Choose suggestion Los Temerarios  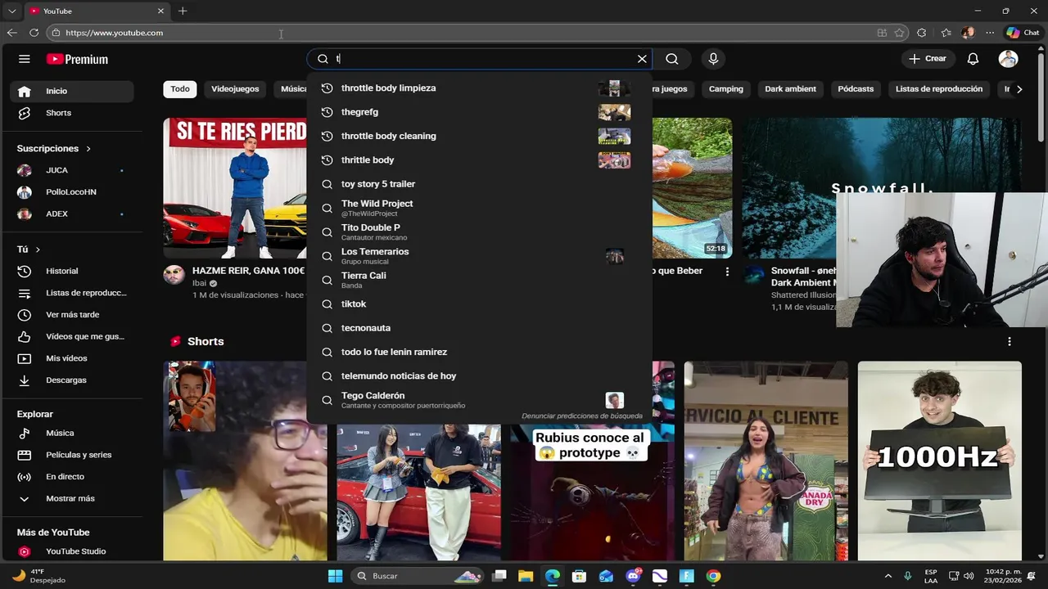click(x=479, y=256)
